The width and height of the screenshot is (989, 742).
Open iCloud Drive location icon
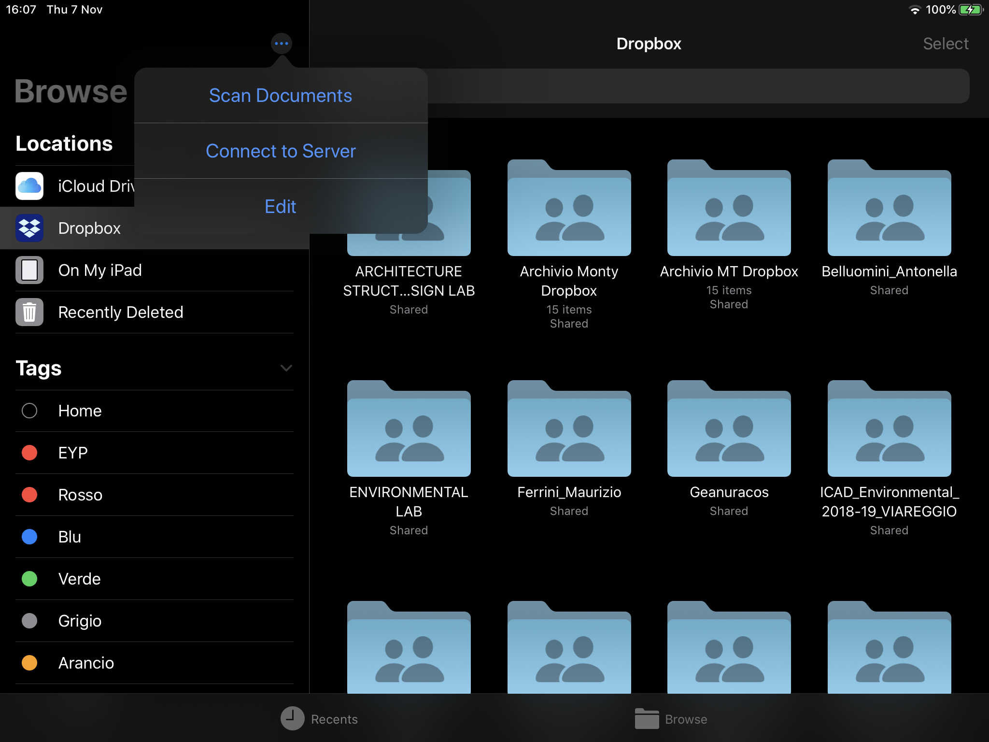pyautogui.click(x=29, y=186)
